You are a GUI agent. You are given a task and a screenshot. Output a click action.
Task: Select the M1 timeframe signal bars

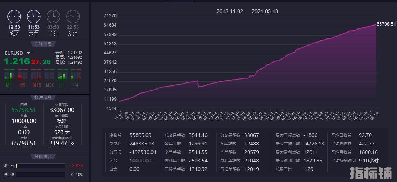(x=9, y=77)
